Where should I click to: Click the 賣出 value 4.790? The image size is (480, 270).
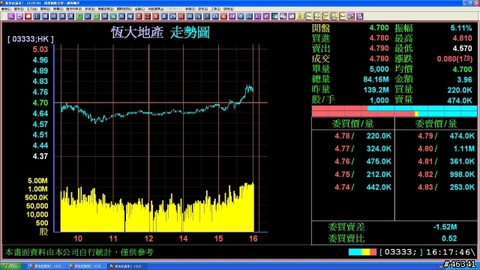(x=379, y=48)
